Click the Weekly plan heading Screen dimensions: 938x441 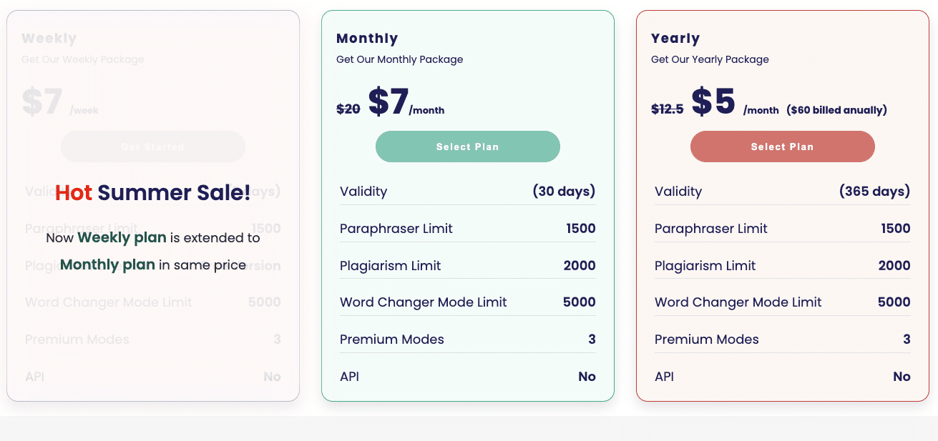[49, 39]
